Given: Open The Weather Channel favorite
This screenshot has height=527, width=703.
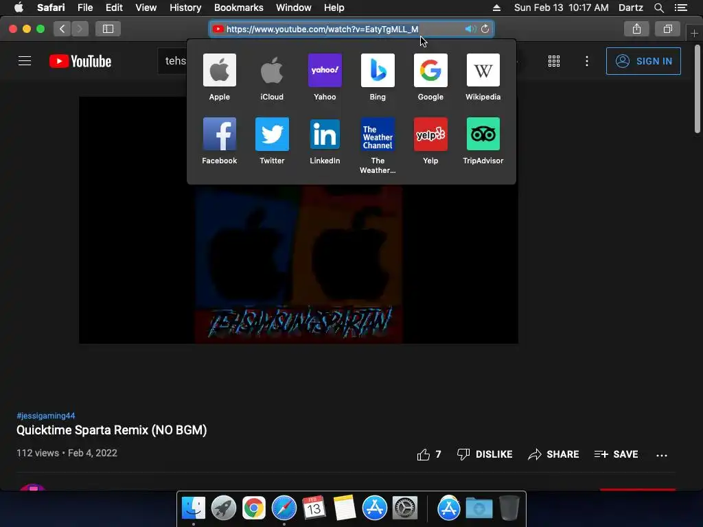Looking at the screenshot, I should coord(378,145).
